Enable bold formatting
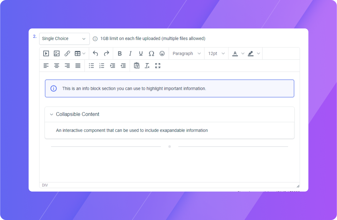The height and width of the screenshot is (220, 337). pyautogui.click(x=120, y=53)
